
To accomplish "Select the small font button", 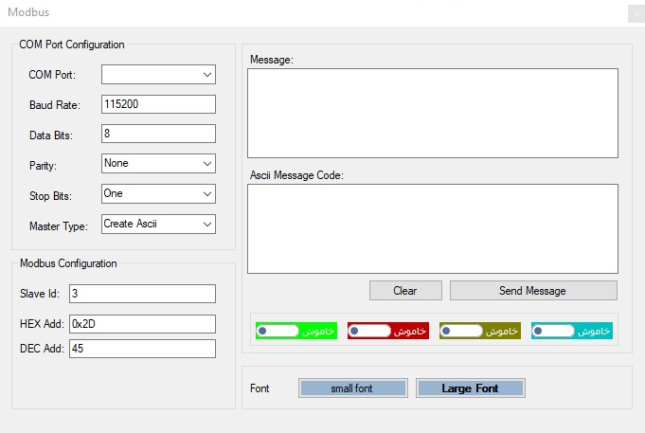I will 353,388.
